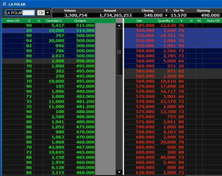The image size is (222, 176).
Task: Click the VC column header
Action: pyautogui.click(x=199, y=21)
